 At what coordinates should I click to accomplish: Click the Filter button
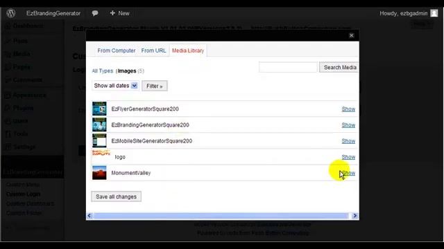tap(155, 86)
